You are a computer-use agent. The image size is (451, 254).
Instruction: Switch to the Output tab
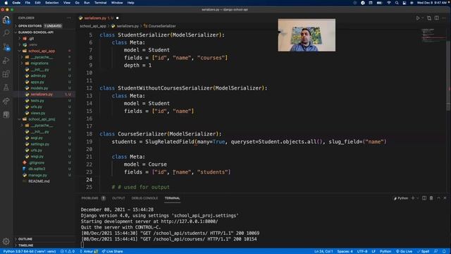pos(118,198)
